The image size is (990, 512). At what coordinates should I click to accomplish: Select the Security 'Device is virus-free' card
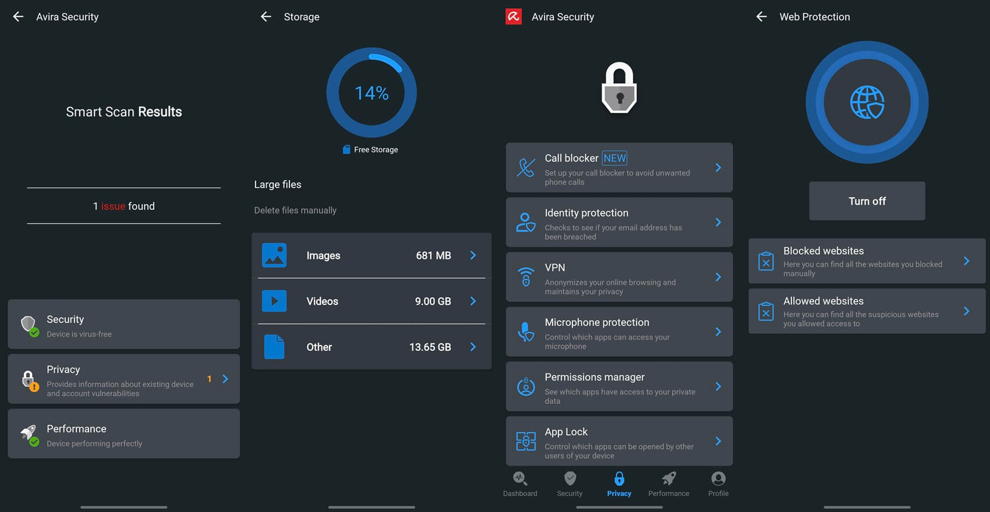point(123,324)
